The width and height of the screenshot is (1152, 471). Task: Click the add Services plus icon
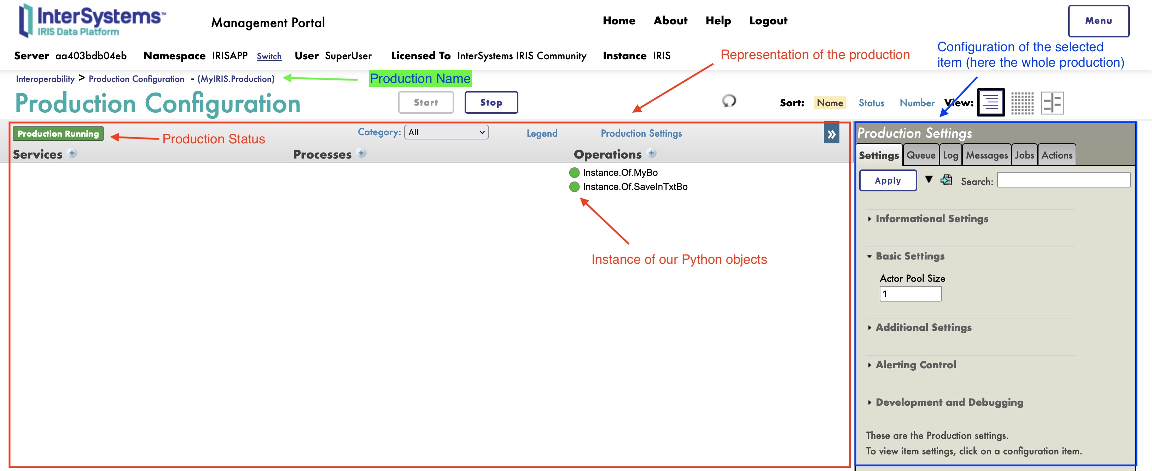point(72,153)
